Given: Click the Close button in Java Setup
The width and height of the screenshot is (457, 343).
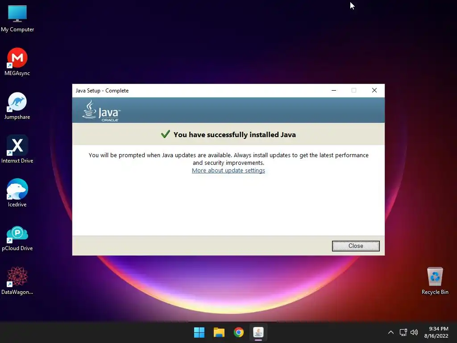Looking at the screenshot, I should pos(356,246).
